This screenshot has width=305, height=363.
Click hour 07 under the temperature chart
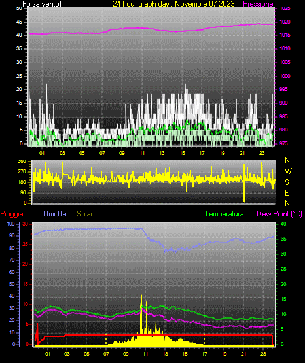106,354
